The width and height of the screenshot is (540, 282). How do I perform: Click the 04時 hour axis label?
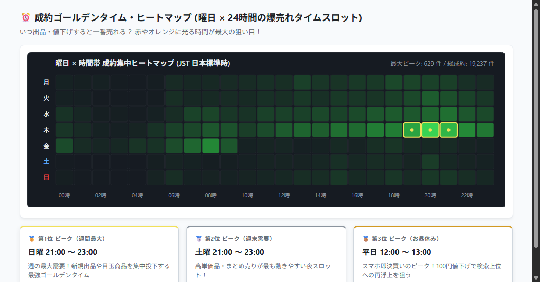(137, 195)
